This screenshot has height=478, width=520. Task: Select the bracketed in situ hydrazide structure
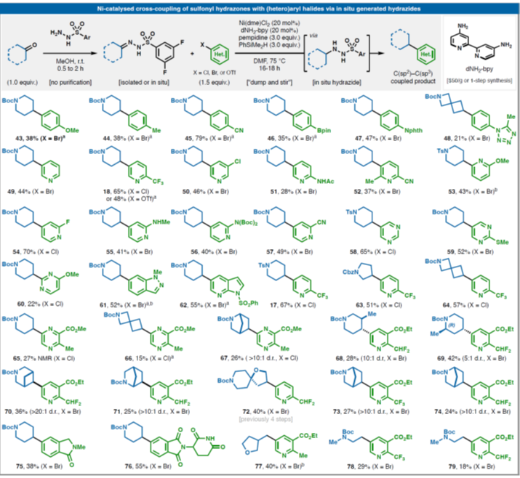coord(337,54)
